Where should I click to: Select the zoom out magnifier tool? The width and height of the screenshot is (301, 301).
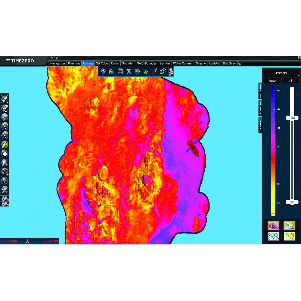(x=5, y=135)
